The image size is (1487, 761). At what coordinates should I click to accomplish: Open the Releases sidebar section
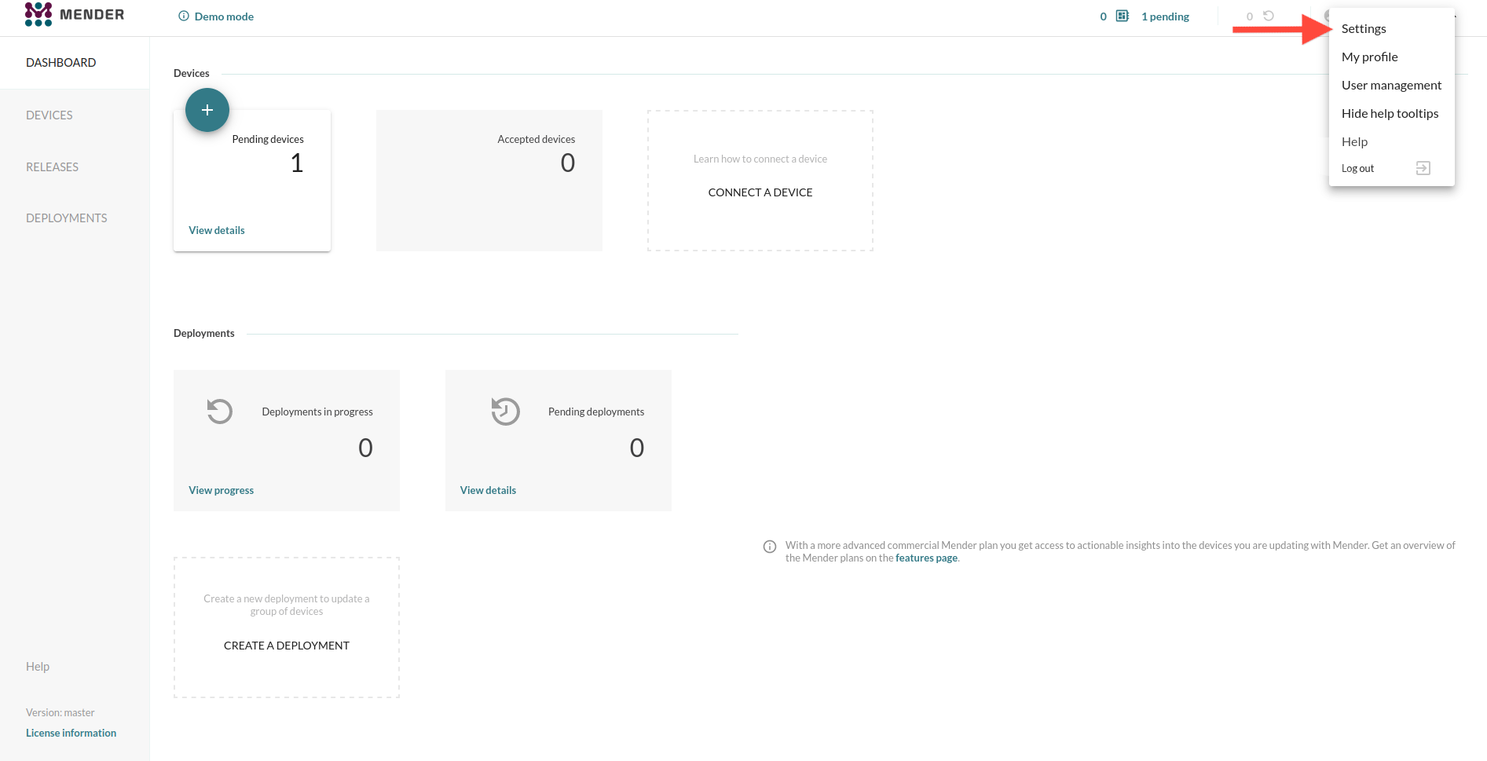coord(53,166)
